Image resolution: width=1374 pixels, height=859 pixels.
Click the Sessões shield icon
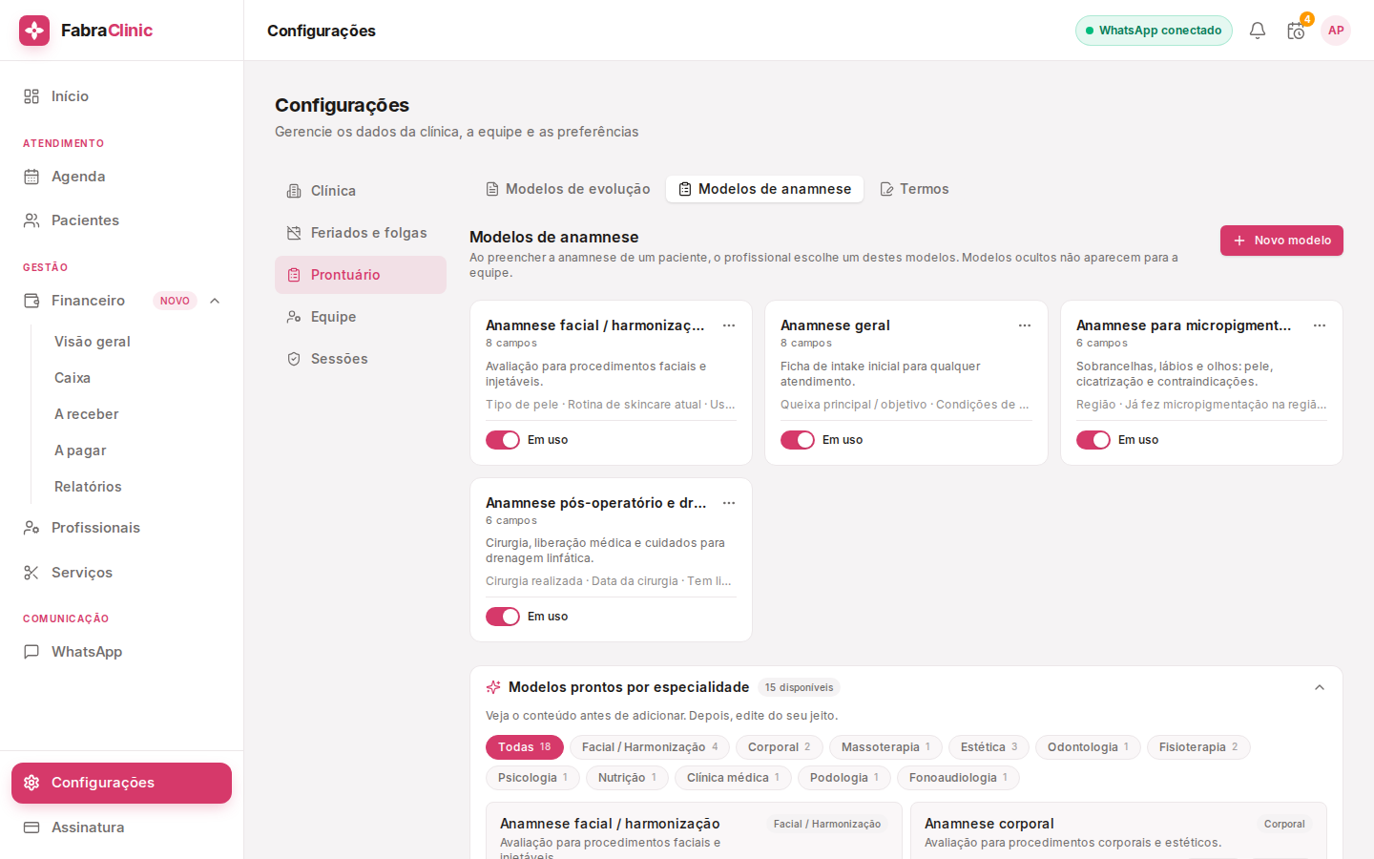pyautogui.click(x=294, y=359)
